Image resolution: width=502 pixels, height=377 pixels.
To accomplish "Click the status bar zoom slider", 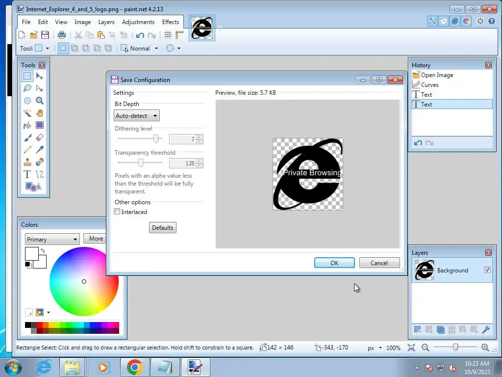I will point(455,347).
